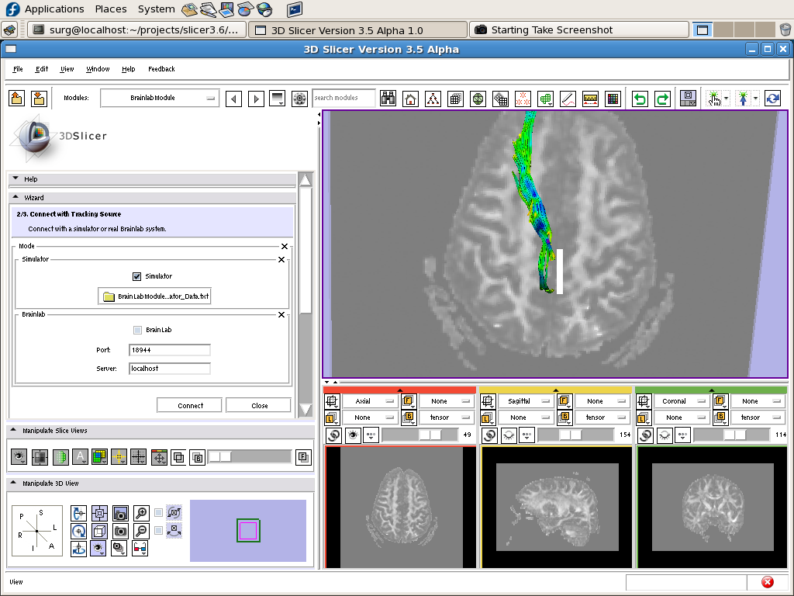This screenshot has height=596, width=794.
Task: Open the View menu
Action: coord(67,69)
